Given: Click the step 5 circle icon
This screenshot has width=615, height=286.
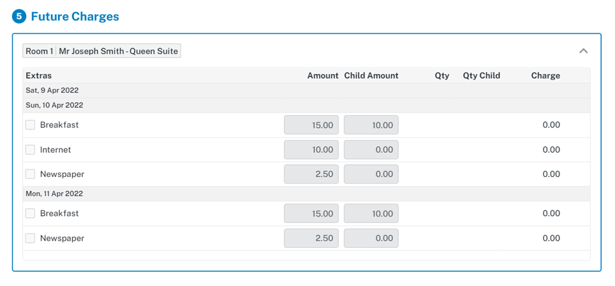Looking at the screenshot, I should tap(19, 17).
